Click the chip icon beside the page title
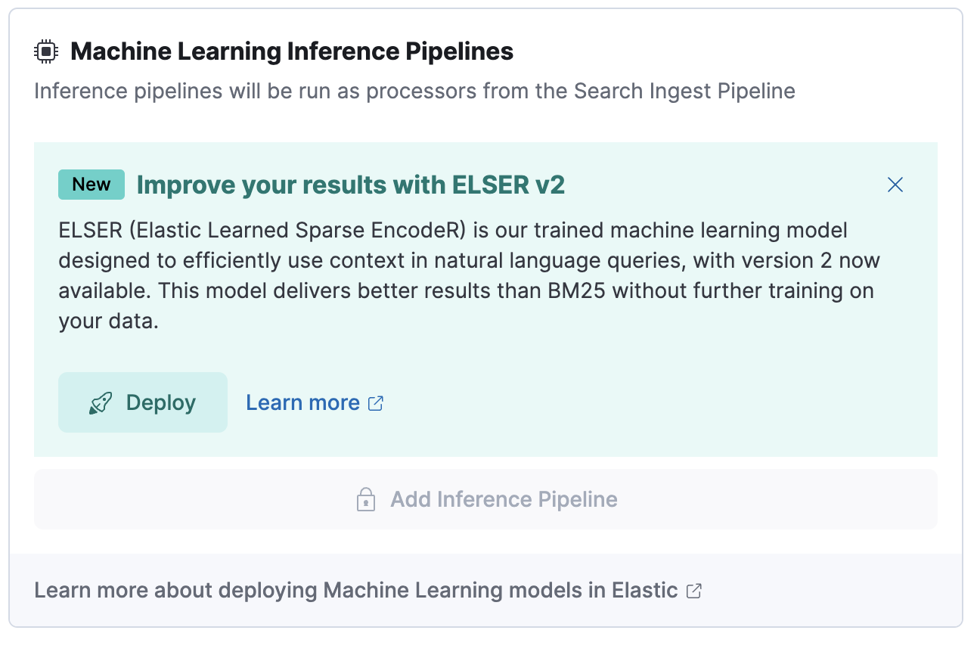977x652 pixels. coord(46,51)
